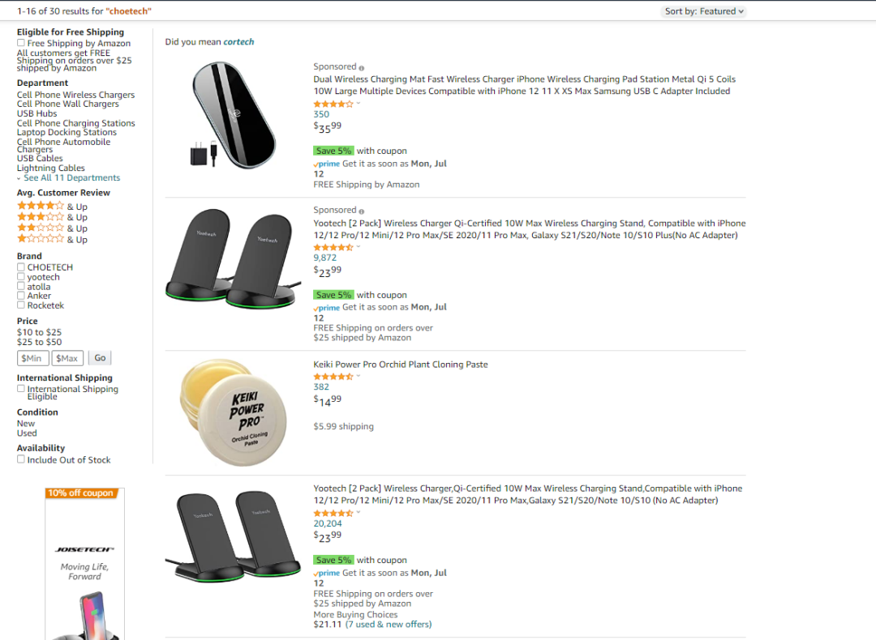Click the Prime logo on first result
Screen dimensions: 876x640
coord(327,164)
